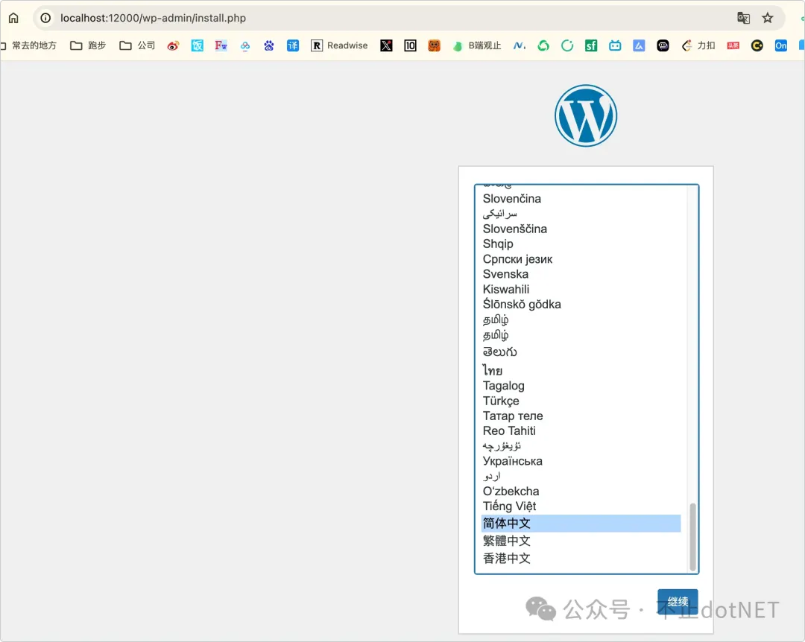Screen dimensions: 805x642
Task: Click the 继续 continue button
Action: tap(678, 602)
